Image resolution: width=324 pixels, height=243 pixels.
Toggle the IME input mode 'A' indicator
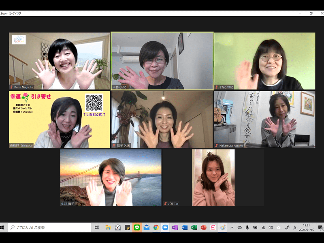294,228
